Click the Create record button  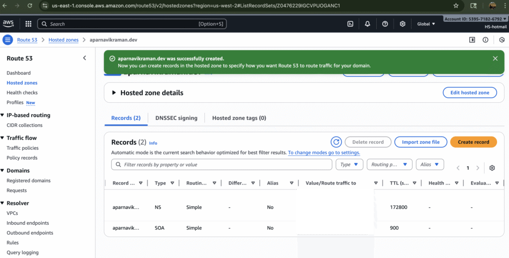point(473,142)
